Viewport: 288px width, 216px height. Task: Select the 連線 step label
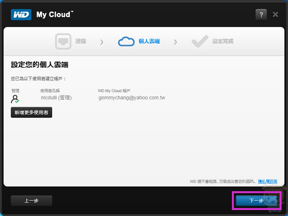81,41
